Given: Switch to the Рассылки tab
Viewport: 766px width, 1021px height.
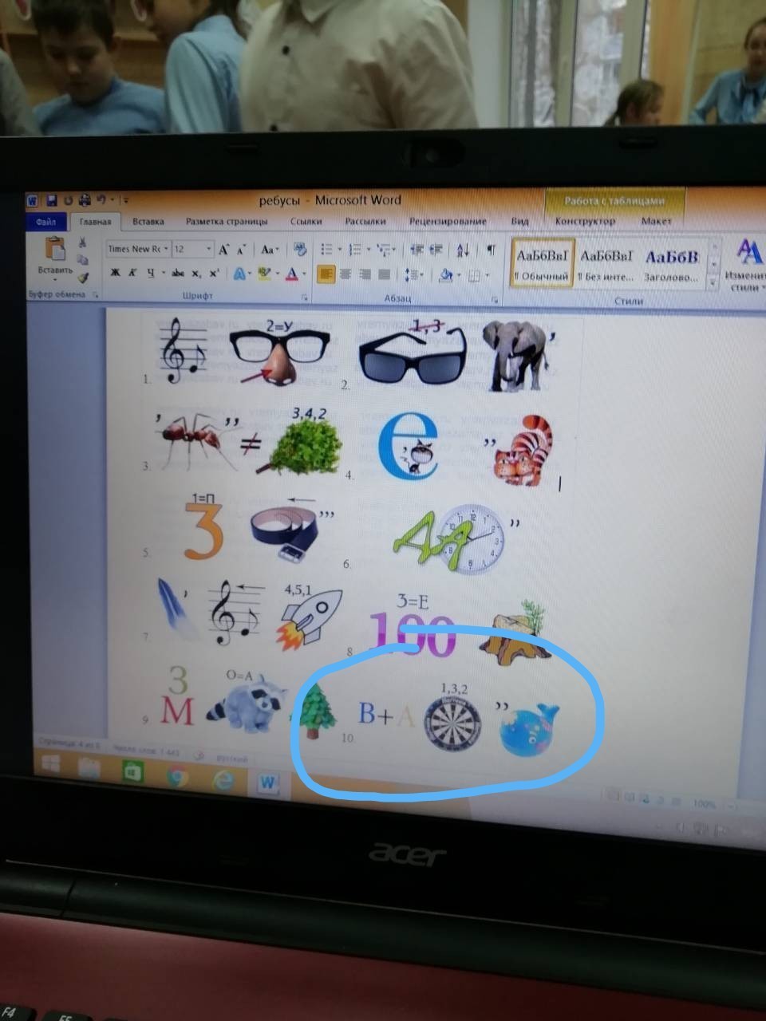Looking at the screenshot, I should pos(365,221).
